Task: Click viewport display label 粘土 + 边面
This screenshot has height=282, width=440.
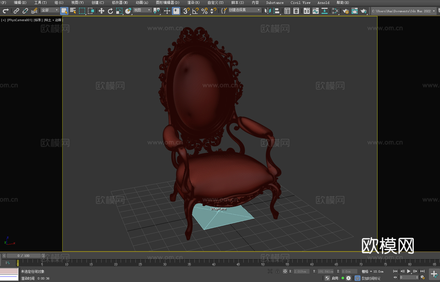Action: tap(53, 20)
